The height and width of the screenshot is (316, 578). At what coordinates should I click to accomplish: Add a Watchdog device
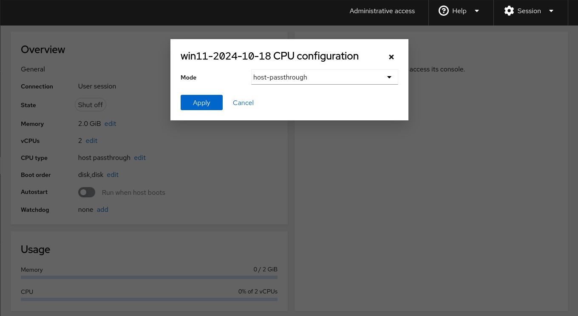(102, 210)
